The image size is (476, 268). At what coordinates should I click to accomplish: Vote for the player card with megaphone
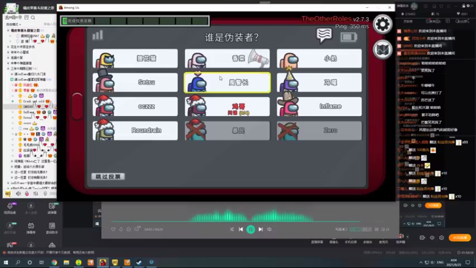coord(227,58)
